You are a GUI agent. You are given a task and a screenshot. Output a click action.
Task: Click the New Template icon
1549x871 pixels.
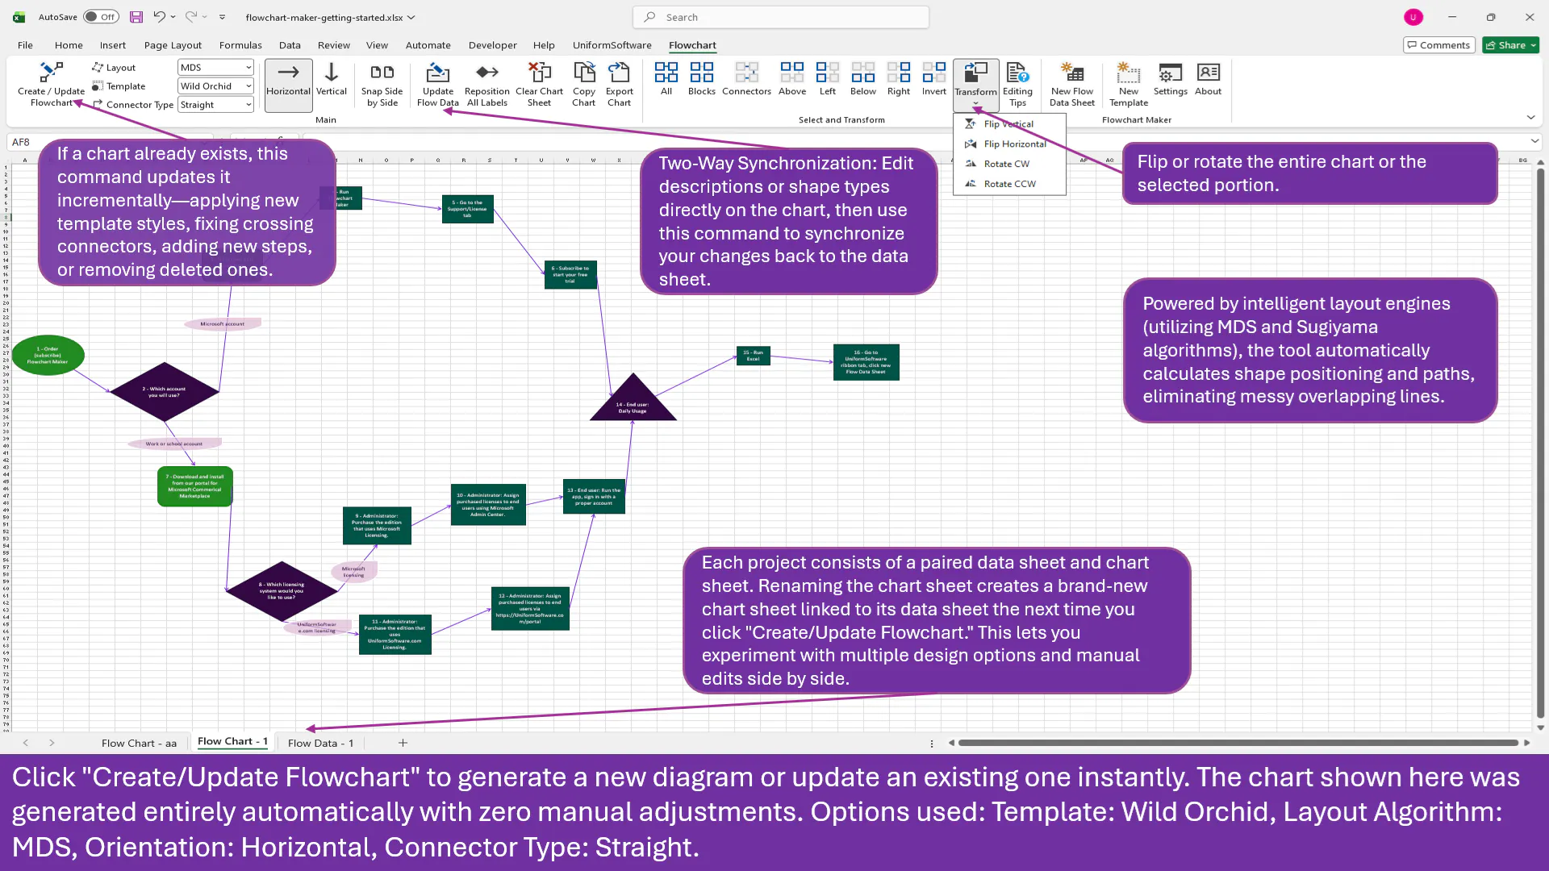coord(1128,84)
